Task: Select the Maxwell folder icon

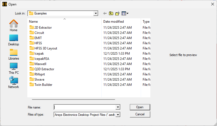Action: point(31,64)
